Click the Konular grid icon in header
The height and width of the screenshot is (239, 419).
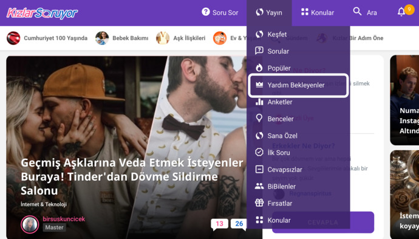[305, 12]
